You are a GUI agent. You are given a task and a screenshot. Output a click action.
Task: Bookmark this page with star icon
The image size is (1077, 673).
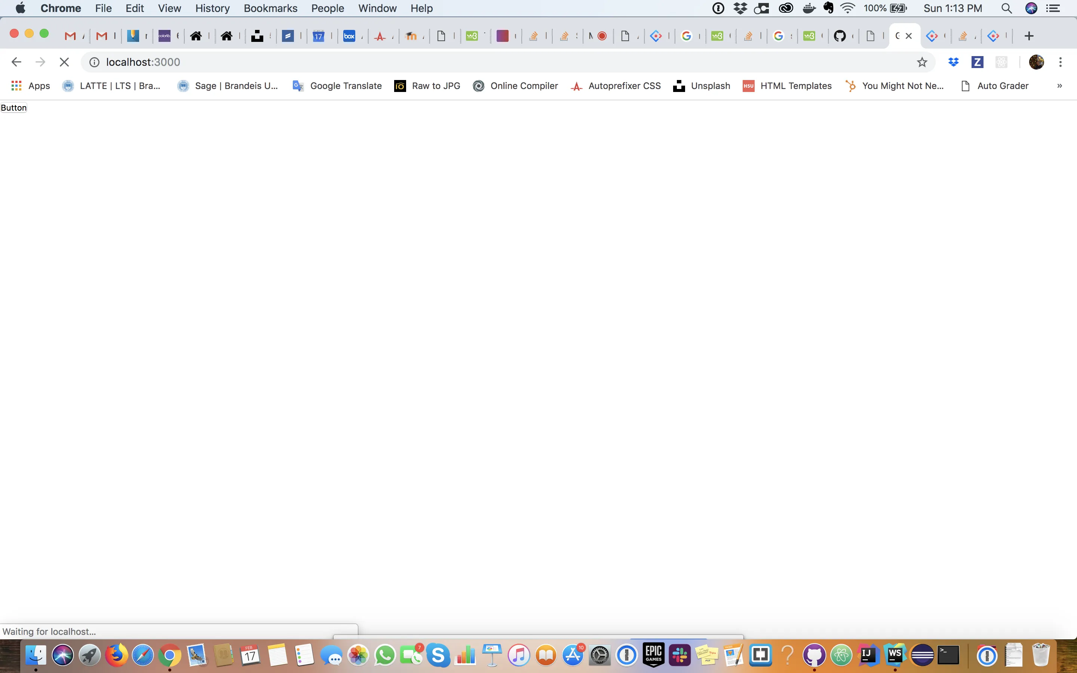922,62
